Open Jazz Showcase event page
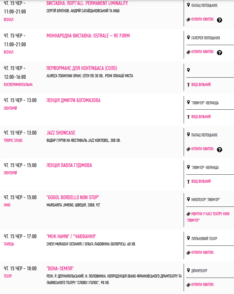This screenshot has height=294, width=234. 61,133
